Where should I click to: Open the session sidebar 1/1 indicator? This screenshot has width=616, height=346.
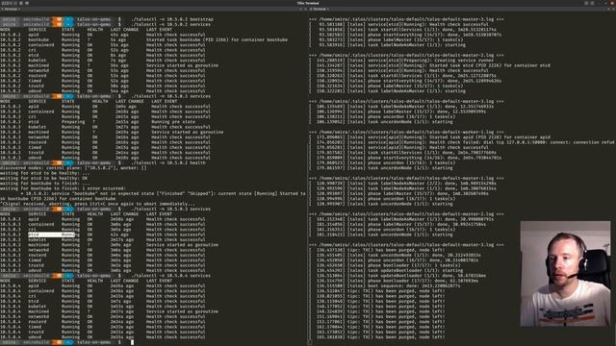click(x=7, y=3)
